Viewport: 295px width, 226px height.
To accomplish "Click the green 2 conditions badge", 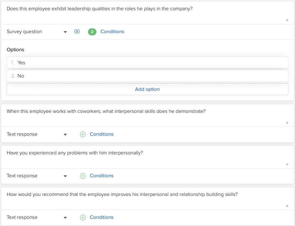I will (x=92, y=32).
